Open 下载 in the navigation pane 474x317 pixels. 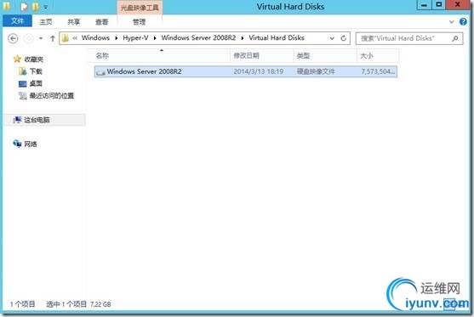[36, 71]
